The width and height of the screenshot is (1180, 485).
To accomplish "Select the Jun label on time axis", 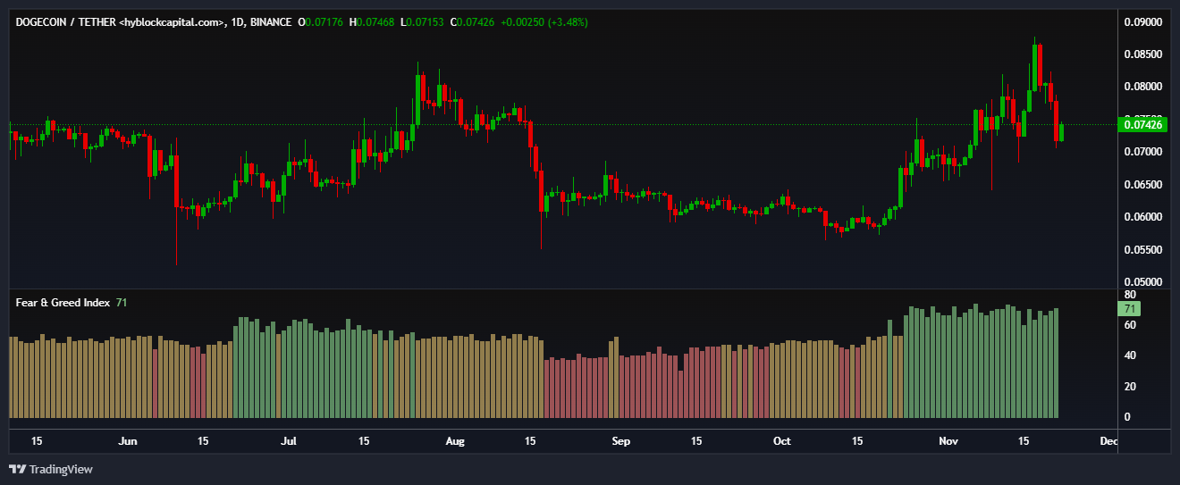I will [x=128, y=441].
